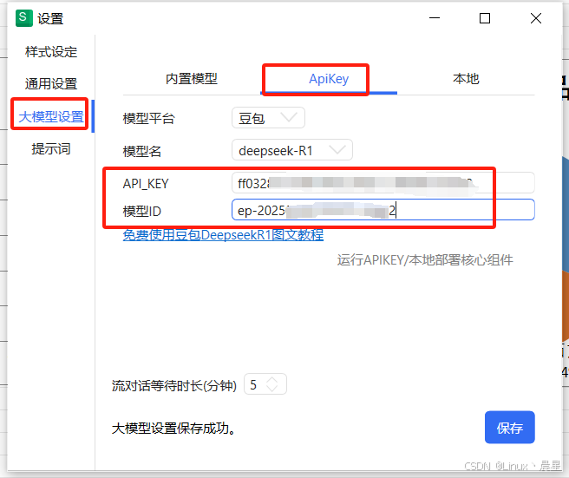Viewport: 569px width, 478px height.
Task: Click into the API_KEY input field
Action: pos(383,183)
